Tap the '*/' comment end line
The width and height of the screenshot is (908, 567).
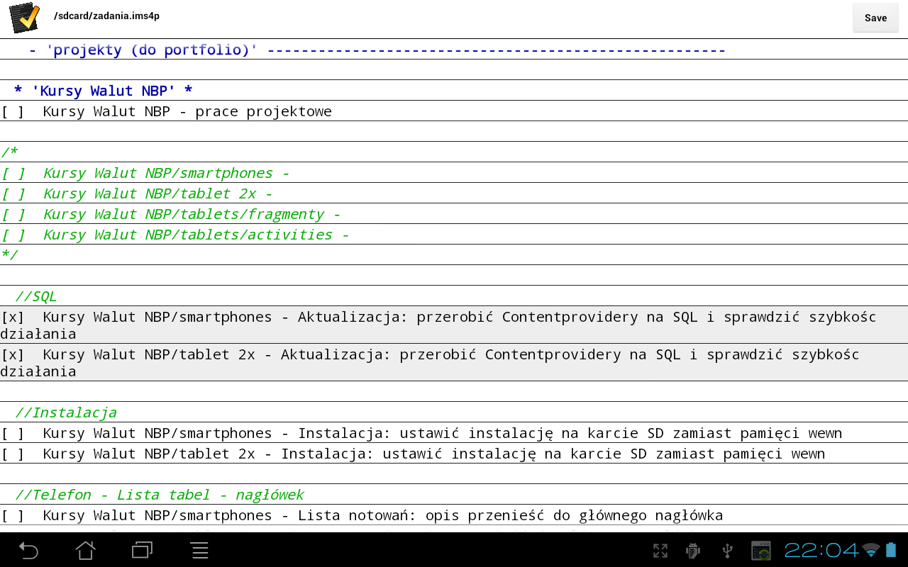(454, 255)
